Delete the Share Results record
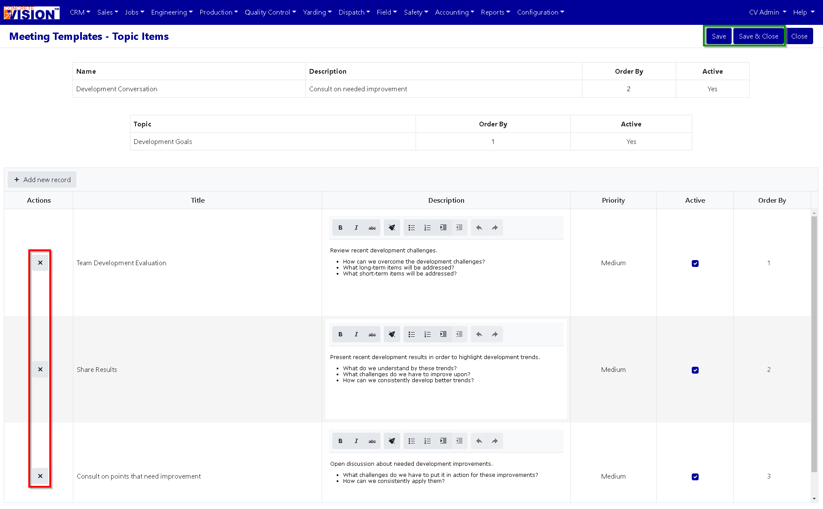The image size is (823, 509). [x=40, y=369]
